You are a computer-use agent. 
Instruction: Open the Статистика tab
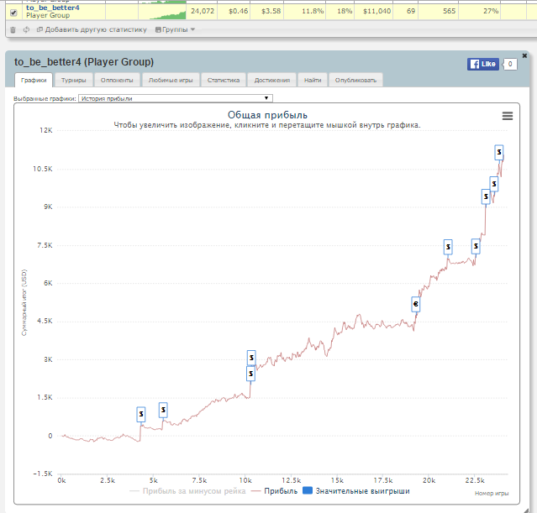[224, 80]
